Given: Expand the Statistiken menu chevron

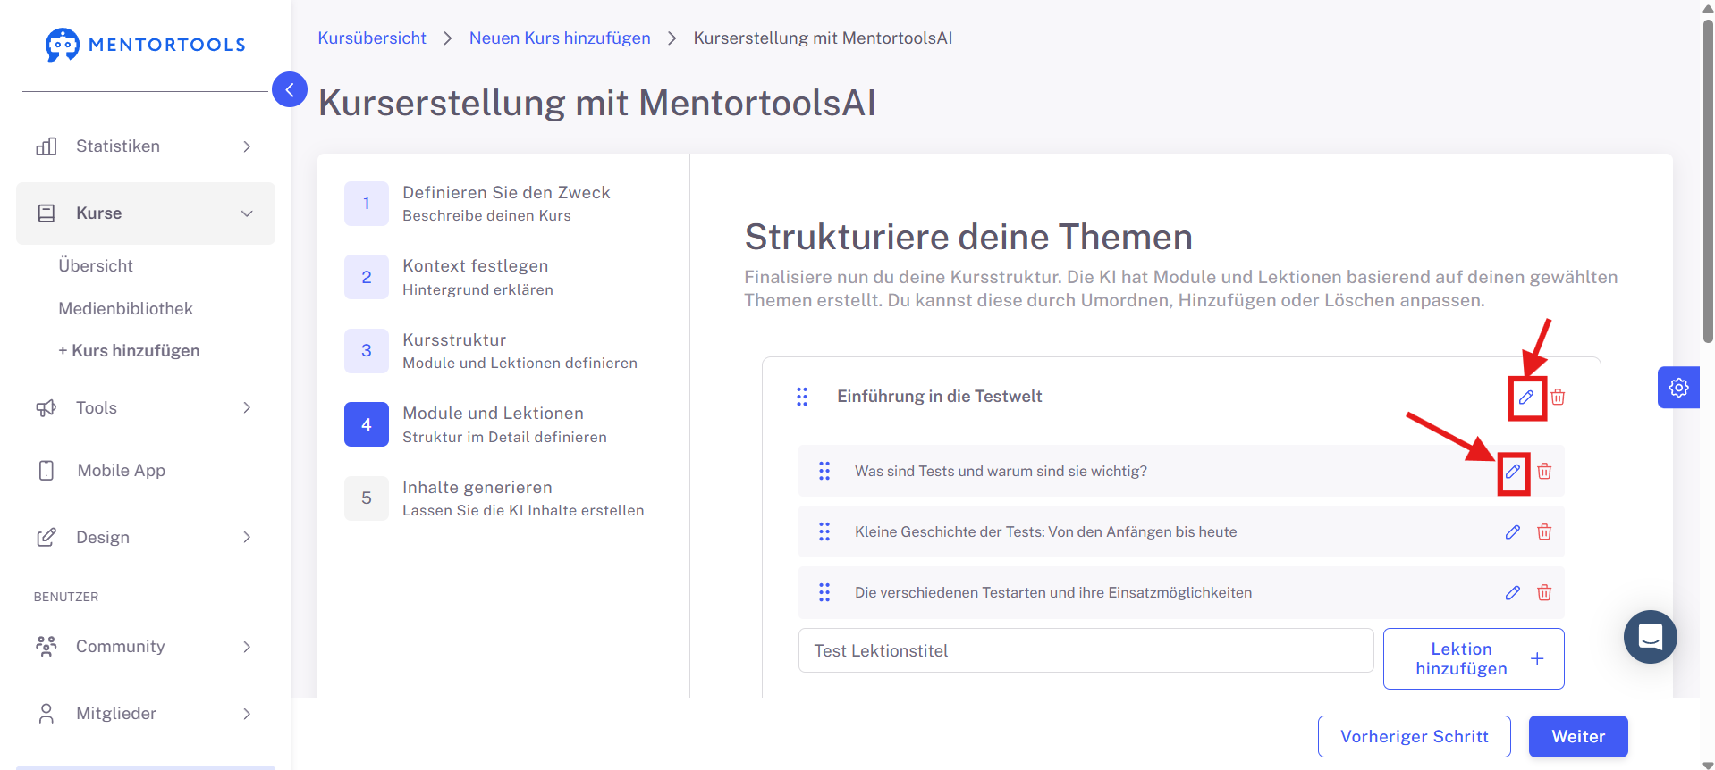Looking at the screenshot, I should [x=248, y=146].
